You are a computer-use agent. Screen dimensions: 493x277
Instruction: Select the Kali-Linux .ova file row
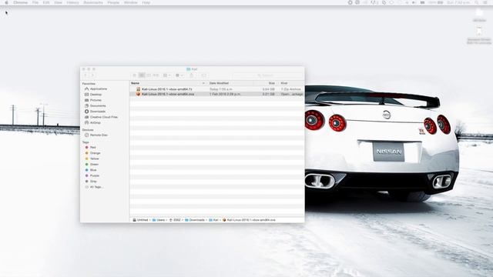coord(217,94)
